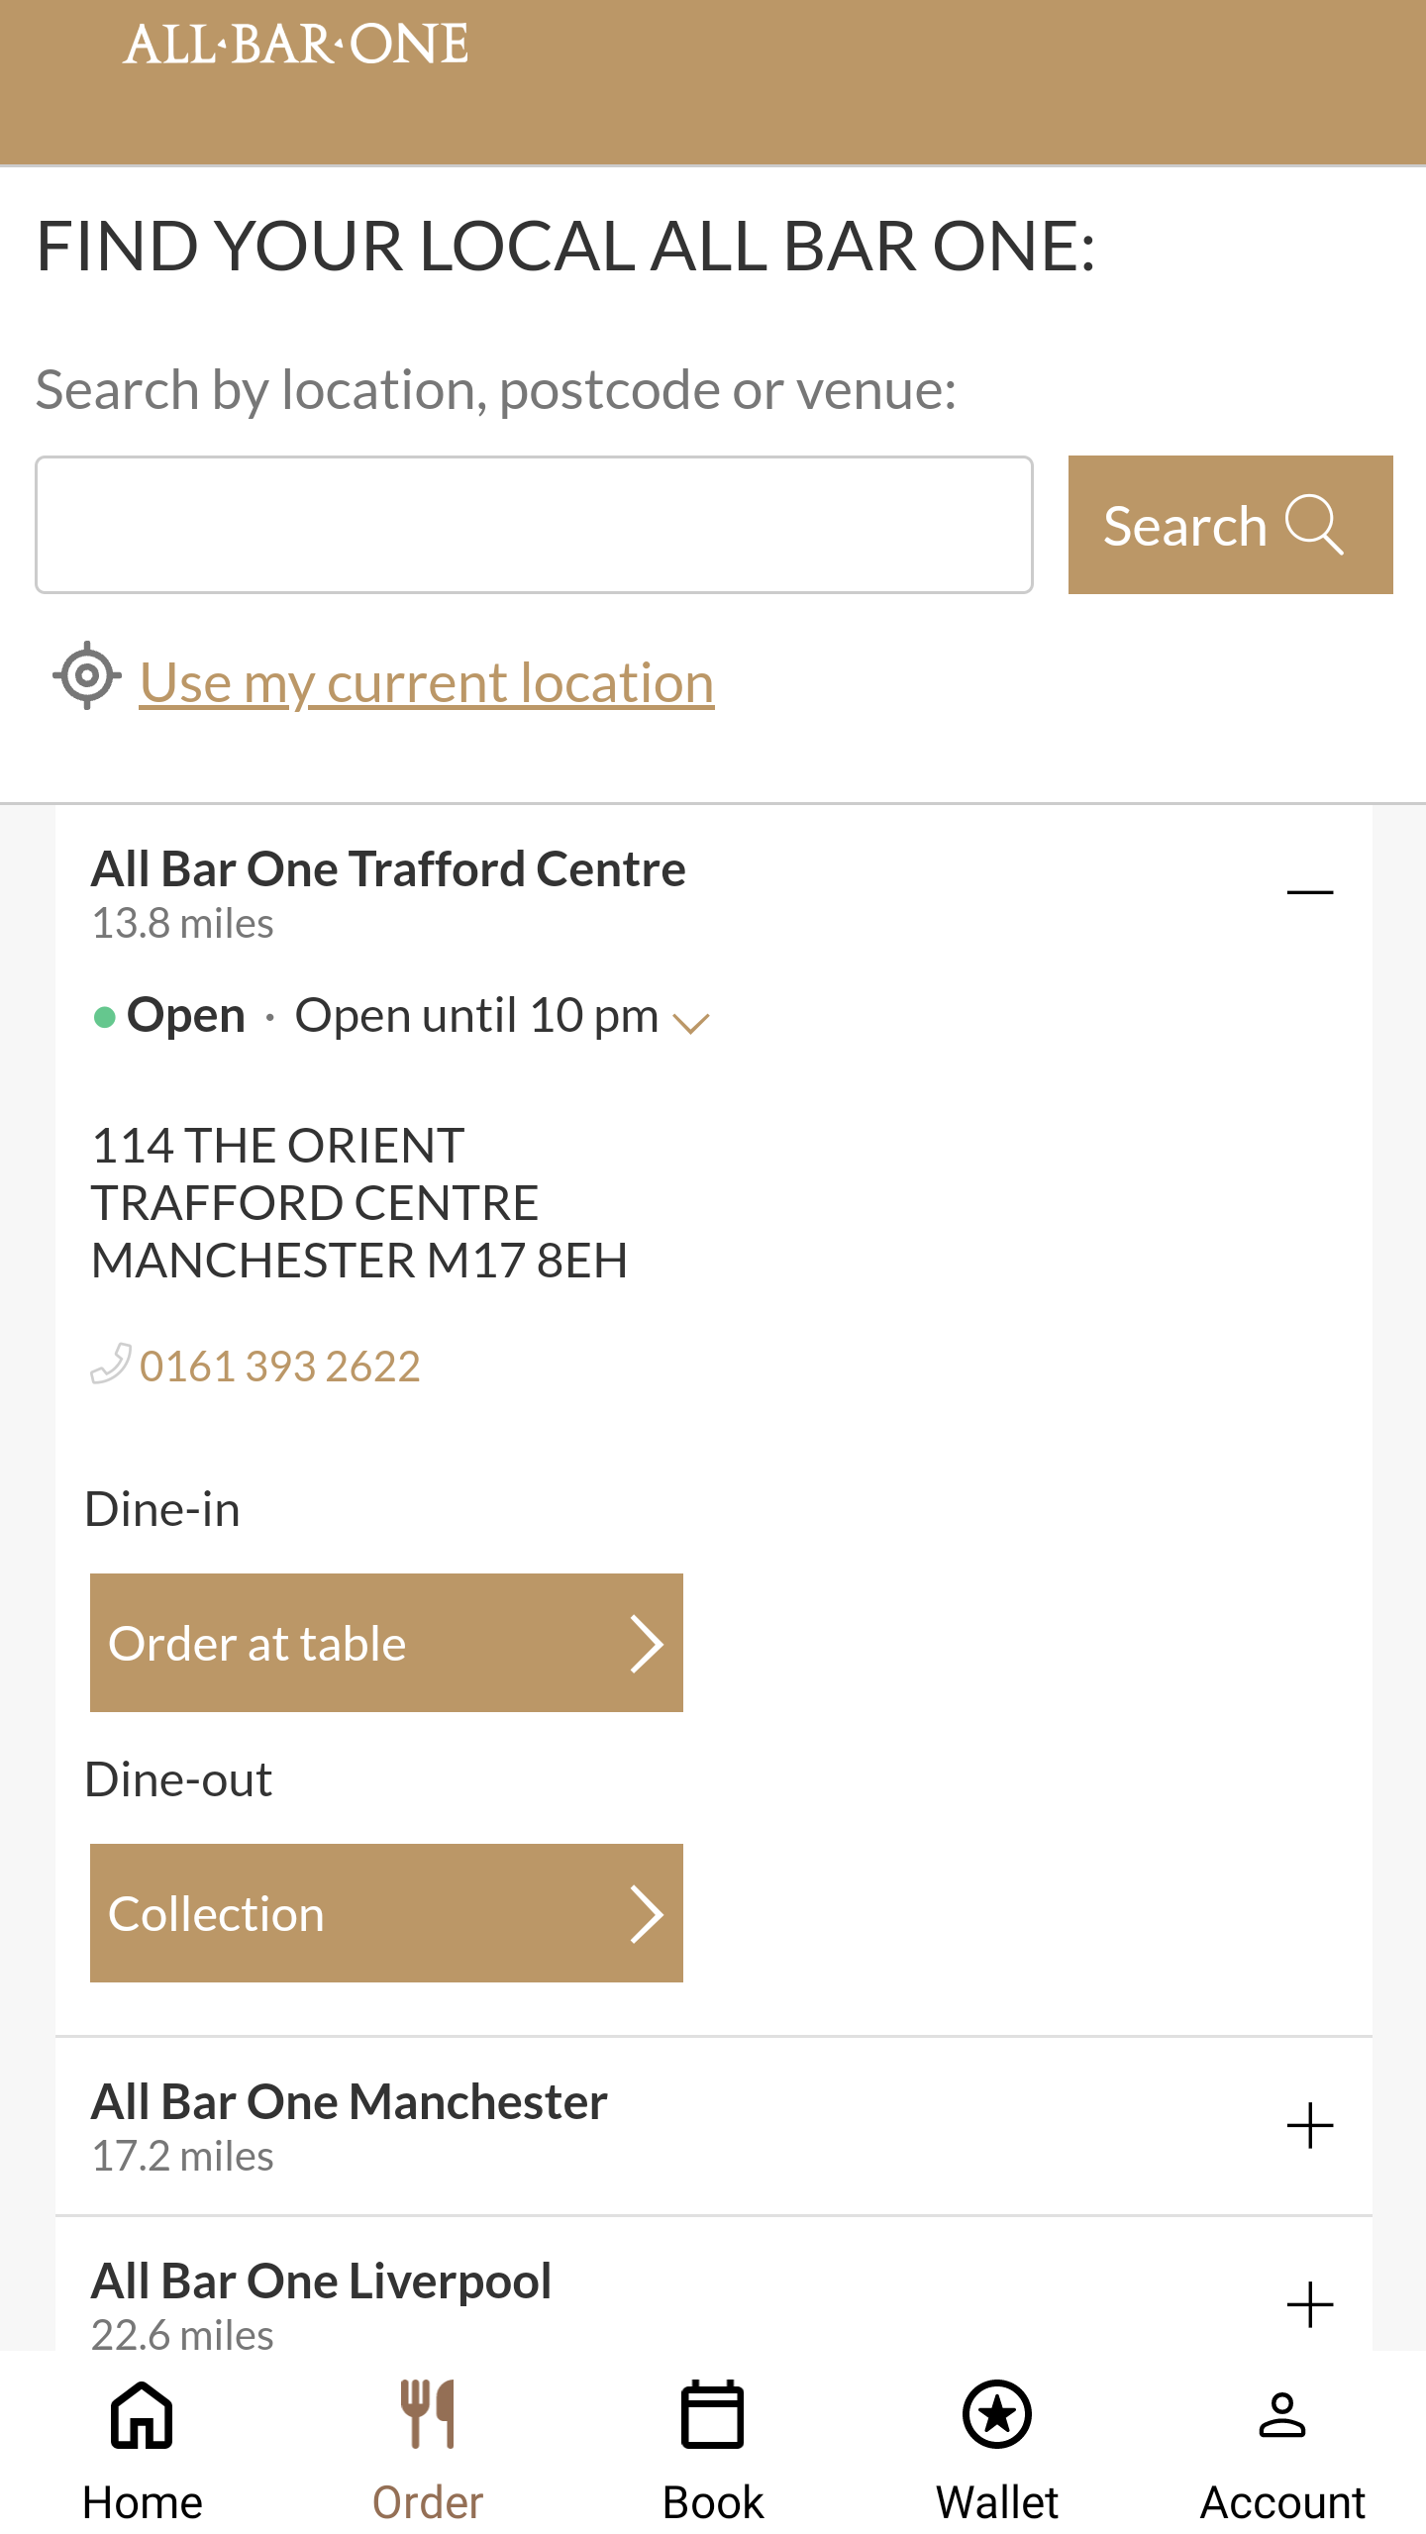Screen dimensions: 1426x2534
Task: Select Collection for dine-out
Action: (x=386, y=1913)
